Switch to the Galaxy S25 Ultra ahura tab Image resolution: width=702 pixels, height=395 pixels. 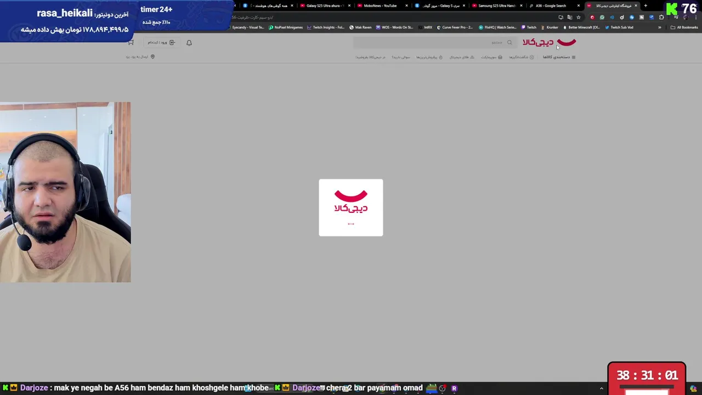click(x=325, y=5)
